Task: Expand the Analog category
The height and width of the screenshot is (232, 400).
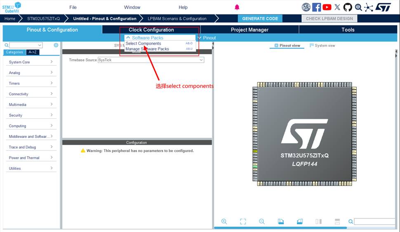Action: [31, 73]
